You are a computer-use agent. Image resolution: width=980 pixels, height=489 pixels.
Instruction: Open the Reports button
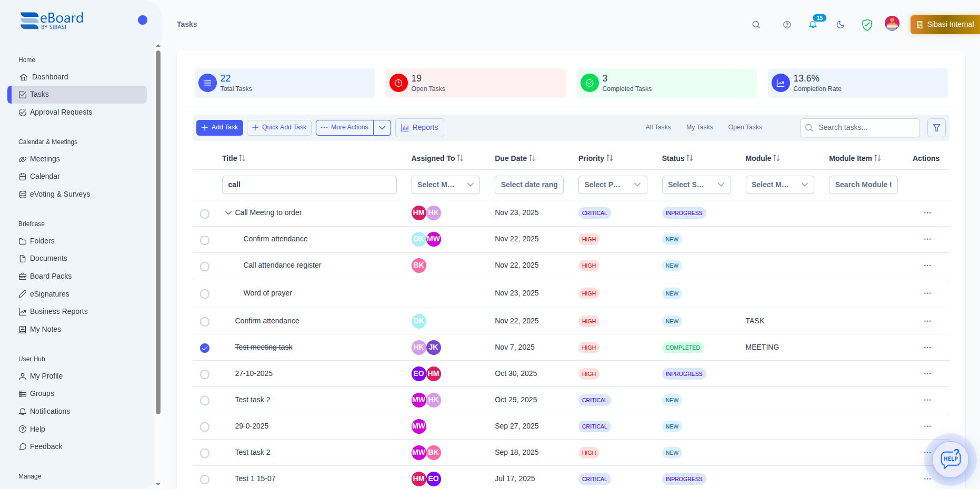(419, 128)
